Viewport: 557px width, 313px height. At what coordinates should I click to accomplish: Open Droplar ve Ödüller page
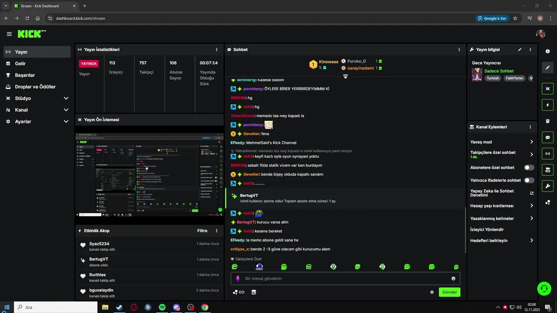[37, 87]
